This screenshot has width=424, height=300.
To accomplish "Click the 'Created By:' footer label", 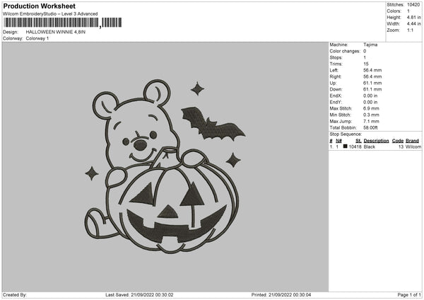I will coord(15,295).
